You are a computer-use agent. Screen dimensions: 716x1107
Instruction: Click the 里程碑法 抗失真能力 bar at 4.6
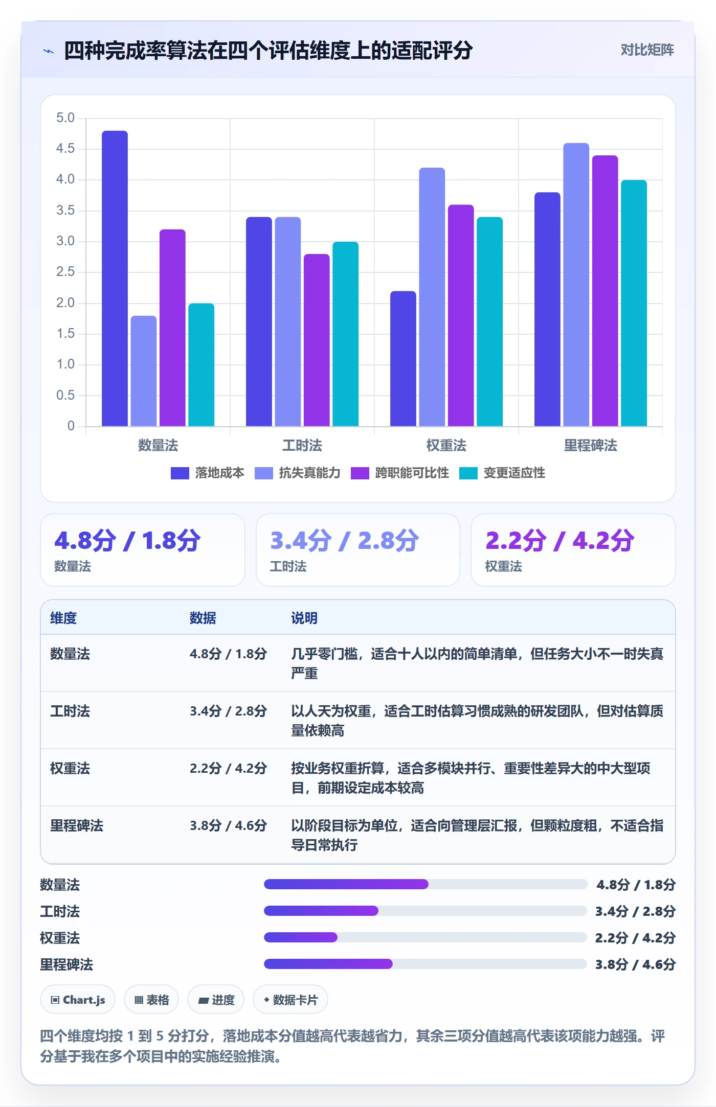click(576, 285)
